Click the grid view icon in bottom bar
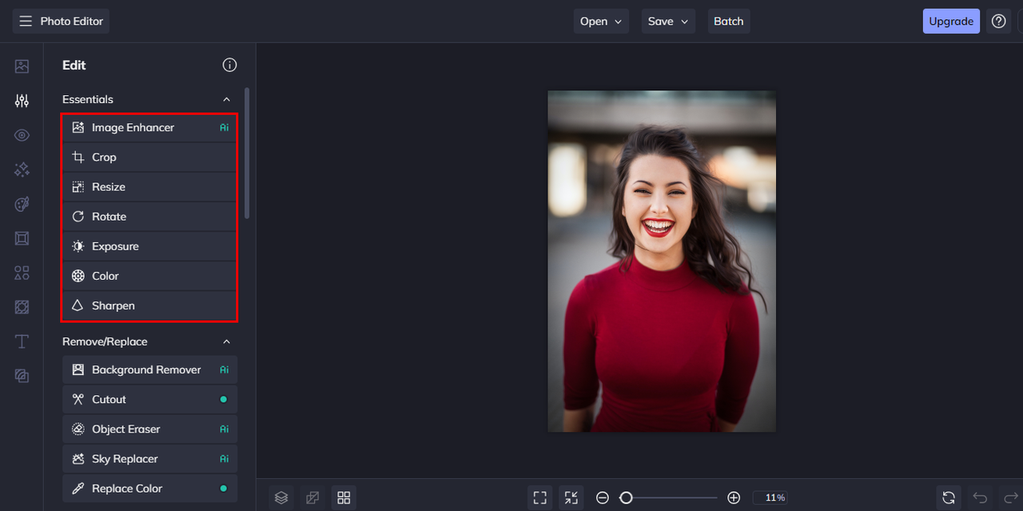This screenshot has width=1023, height=511. coord(344,497)
